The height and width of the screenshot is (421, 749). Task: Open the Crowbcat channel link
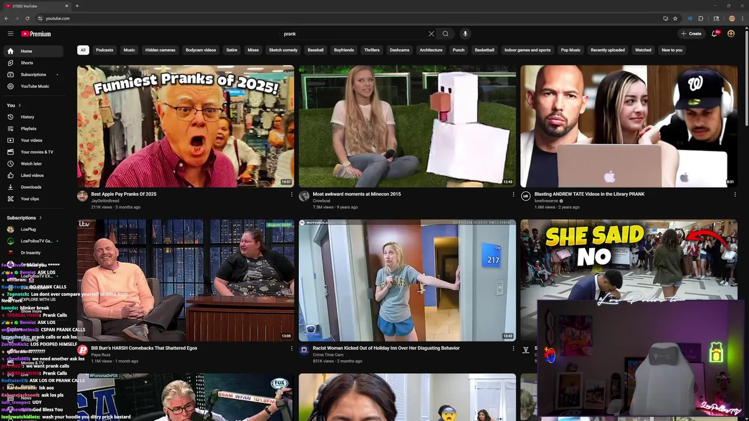(x=321, y=201)
